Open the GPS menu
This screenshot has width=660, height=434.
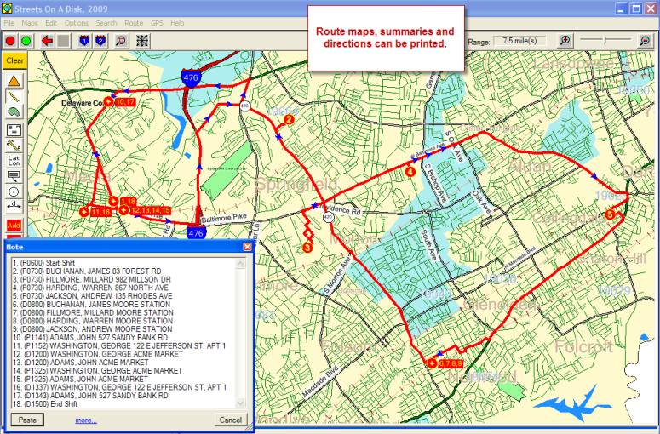pos(157,23)
